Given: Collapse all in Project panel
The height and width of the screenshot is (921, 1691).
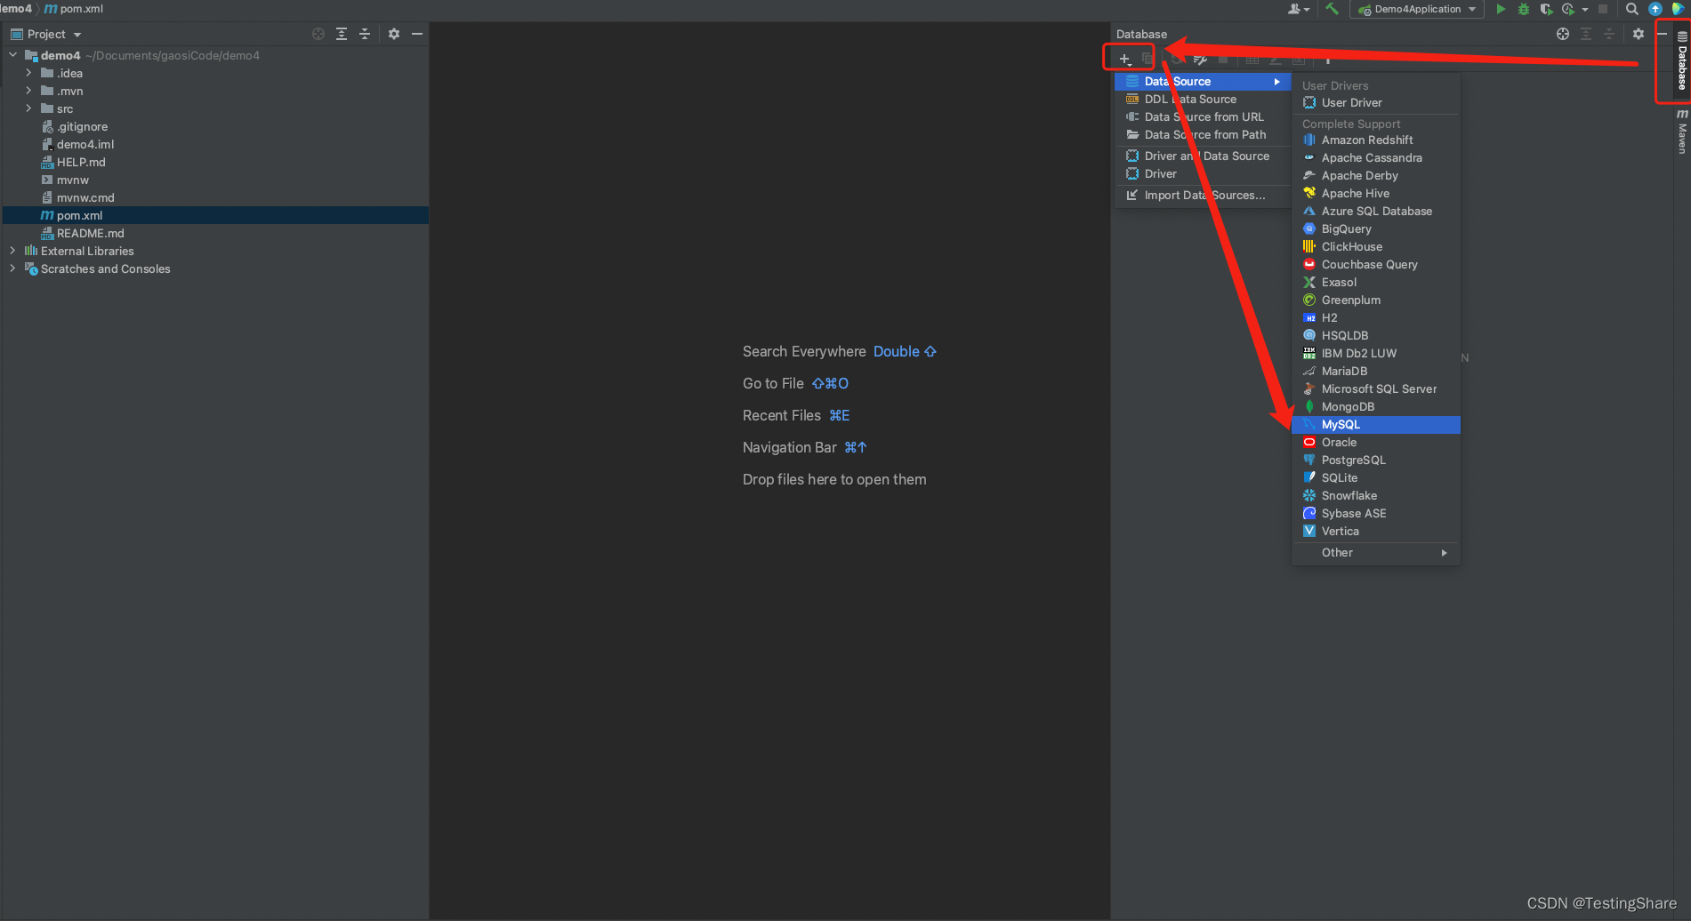Looking at the screenshot, I should point(365,34).
